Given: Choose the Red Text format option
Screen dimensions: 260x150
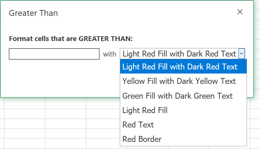Looking at the screenshot, I should click(138, 125).
